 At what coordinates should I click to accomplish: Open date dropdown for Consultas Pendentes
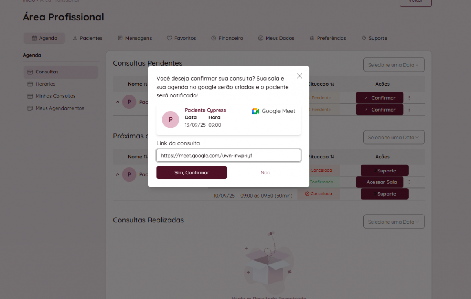pyautogui.click(x=394, y=65)
